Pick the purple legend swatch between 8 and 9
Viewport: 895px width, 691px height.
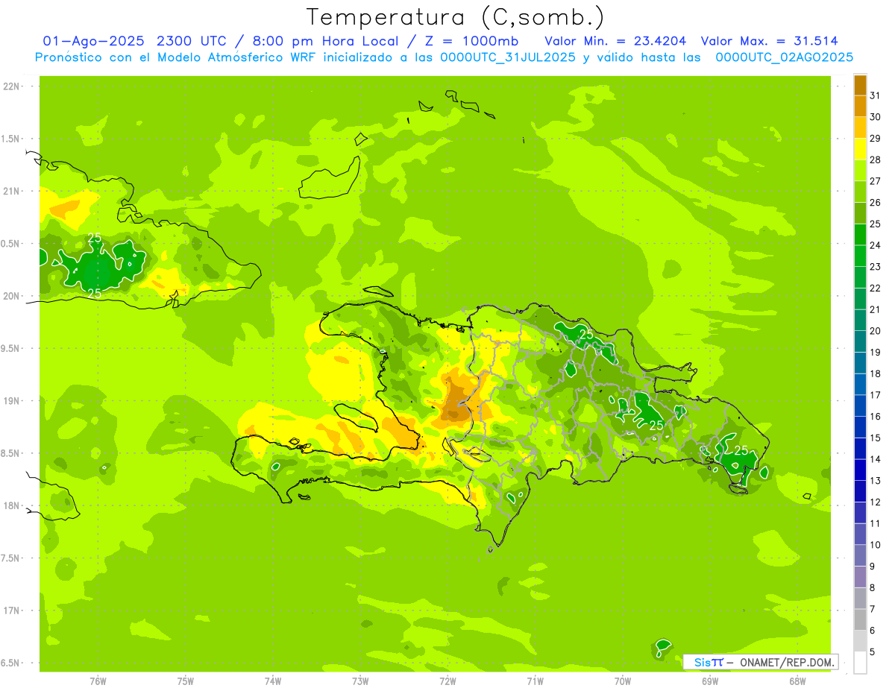point(860,577)
